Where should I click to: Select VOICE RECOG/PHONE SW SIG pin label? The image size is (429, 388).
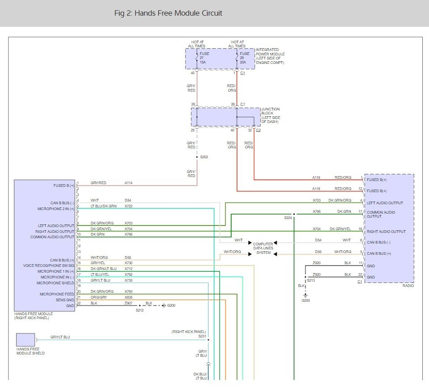click(x=49, y=266)
